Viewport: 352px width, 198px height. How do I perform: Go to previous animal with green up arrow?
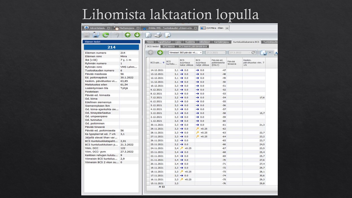(128, 35)
